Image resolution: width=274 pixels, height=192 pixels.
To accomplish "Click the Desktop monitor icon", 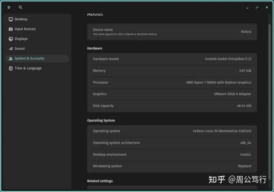I will pyautogui.click(x=11, y=19).
